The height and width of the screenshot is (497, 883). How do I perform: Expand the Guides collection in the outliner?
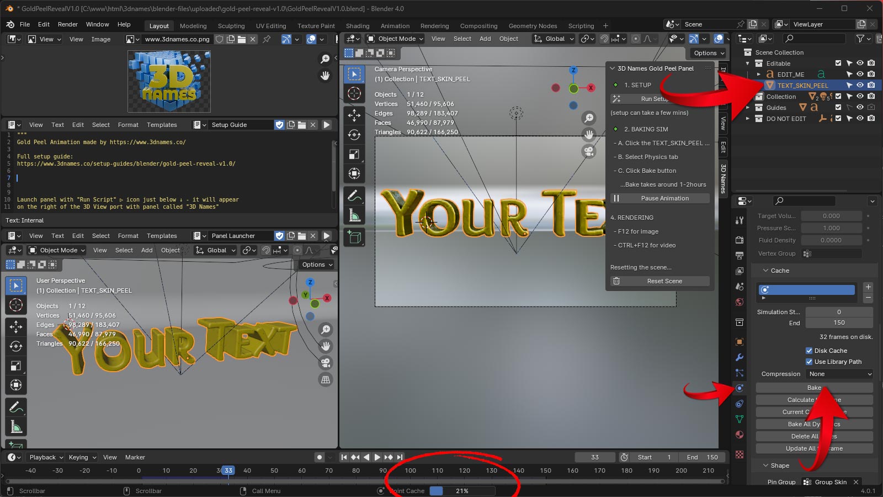pyautogui.click(x=747, y=107)
